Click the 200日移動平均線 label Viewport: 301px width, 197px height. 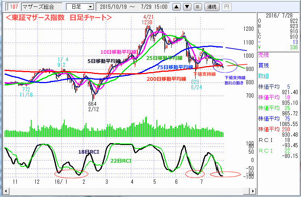click(166, 79)
